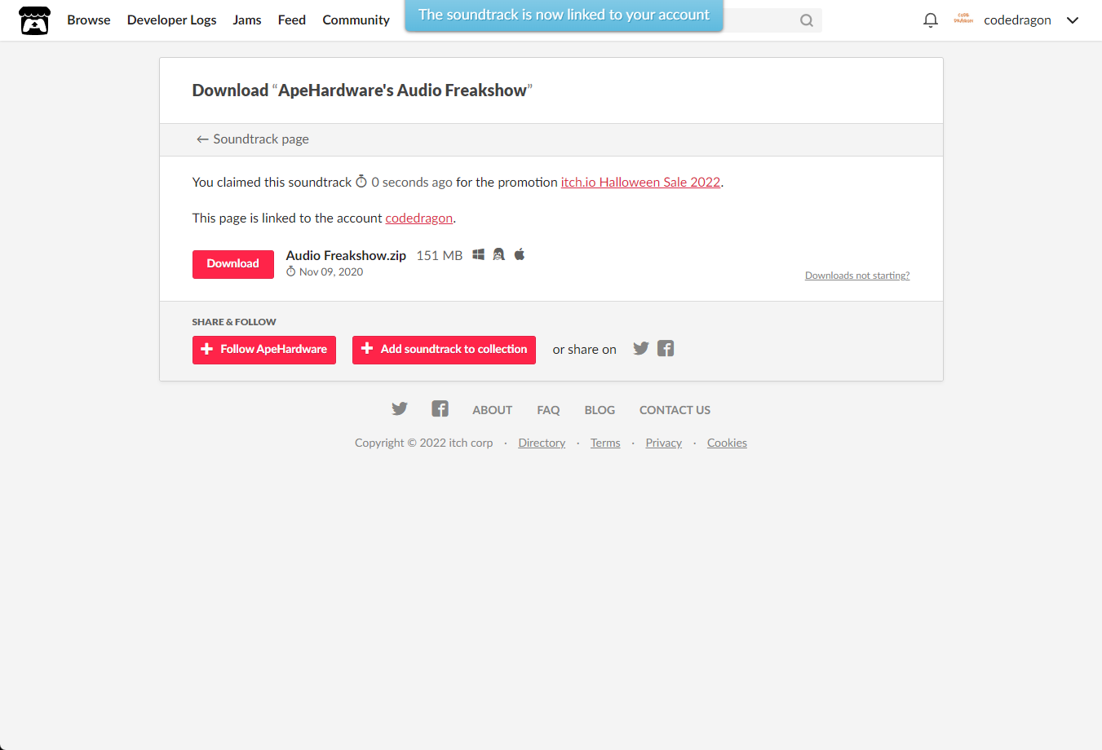The image size is (1102, 750).
Task: Click the '0 seconds ago' timestamp
Action: (412, 183)
